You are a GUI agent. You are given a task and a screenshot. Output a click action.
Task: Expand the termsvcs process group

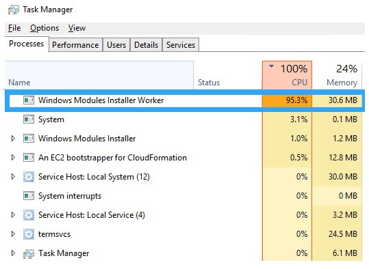(x=13, y=234)
